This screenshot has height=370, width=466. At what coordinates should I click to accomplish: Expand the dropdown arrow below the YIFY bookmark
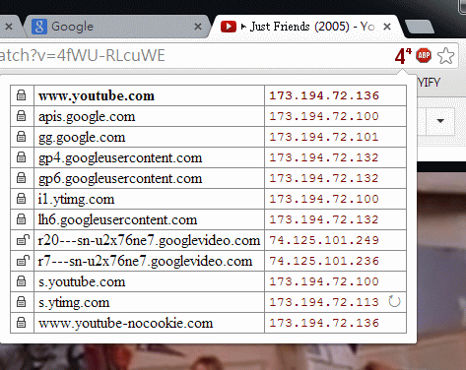click(x=440, y=121)
